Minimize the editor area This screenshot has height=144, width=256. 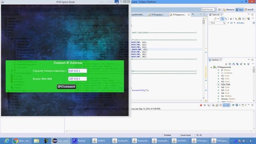201,14
